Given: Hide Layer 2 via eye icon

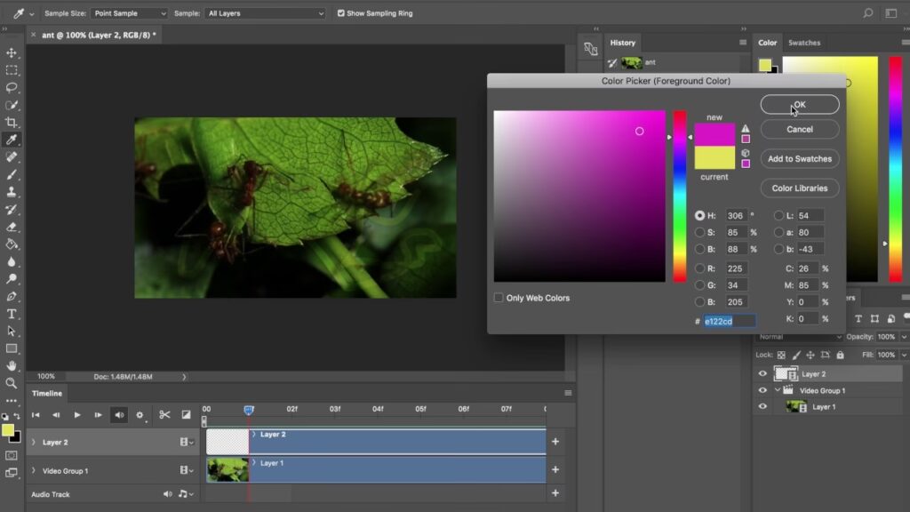Looking at the screenshot, I should pyautogui.click(x=762, y=374).
